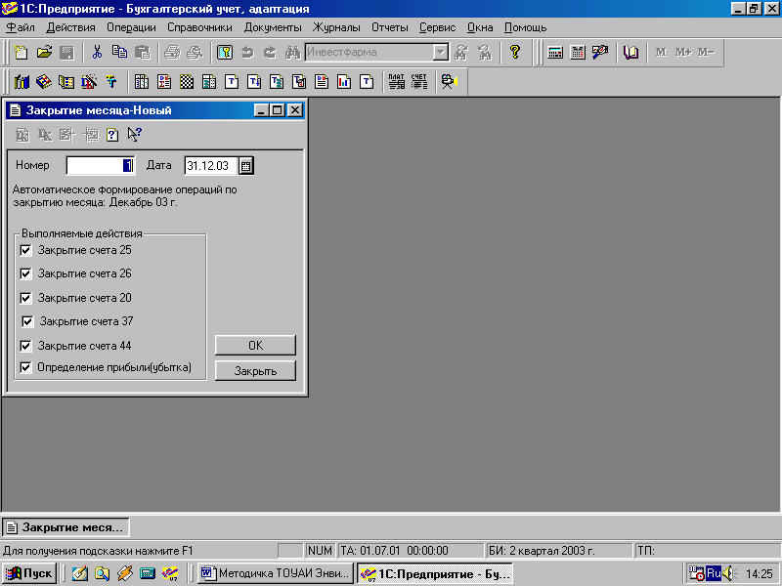Click the context help arrow icon in dialog

click(134, 135)
